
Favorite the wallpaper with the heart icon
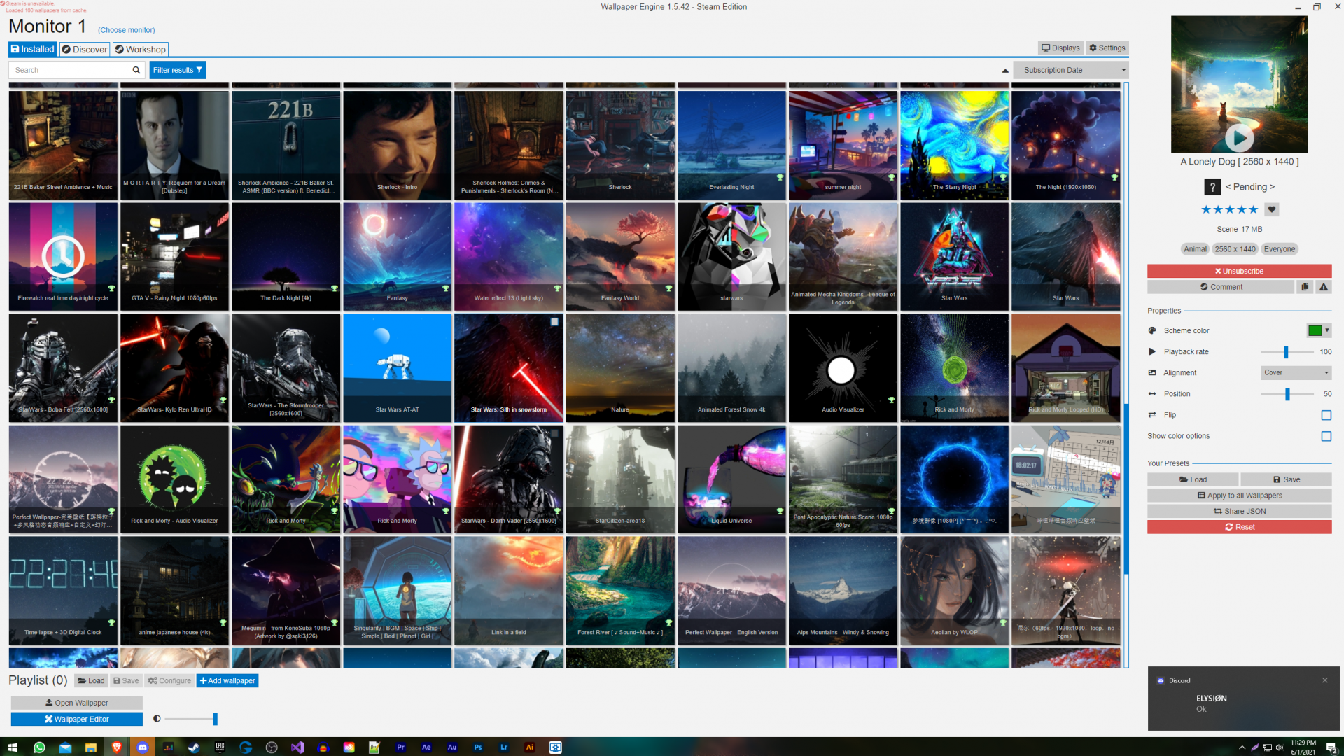(1272, 209)
